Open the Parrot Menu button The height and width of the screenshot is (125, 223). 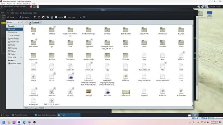[5, 115]
